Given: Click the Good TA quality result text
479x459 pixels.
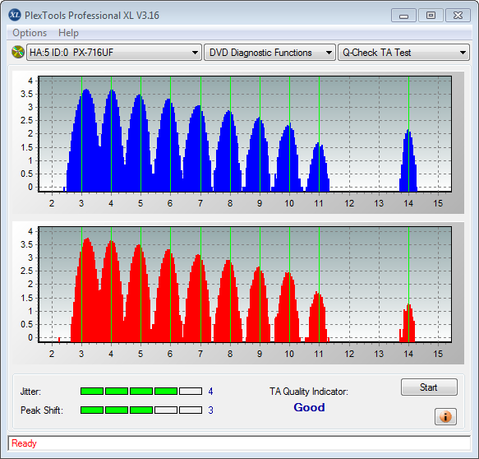Looking at the screenshot, I should (309, 407).
